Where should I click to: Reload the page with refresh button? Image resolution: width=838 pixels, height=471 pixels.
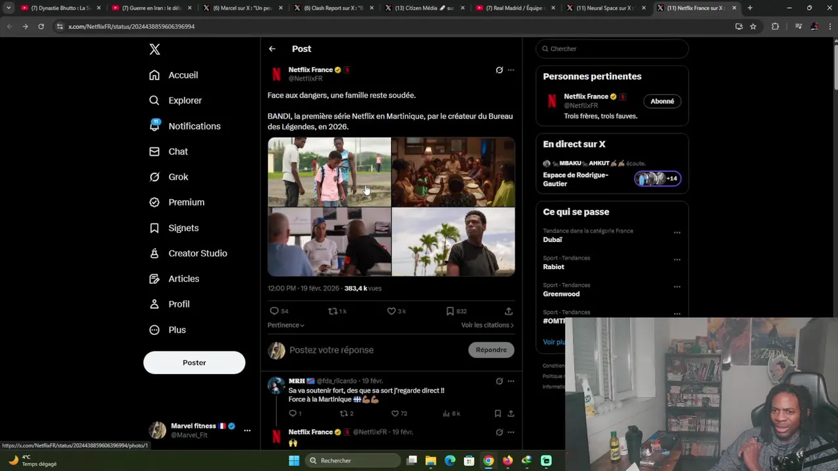(41, 27)
